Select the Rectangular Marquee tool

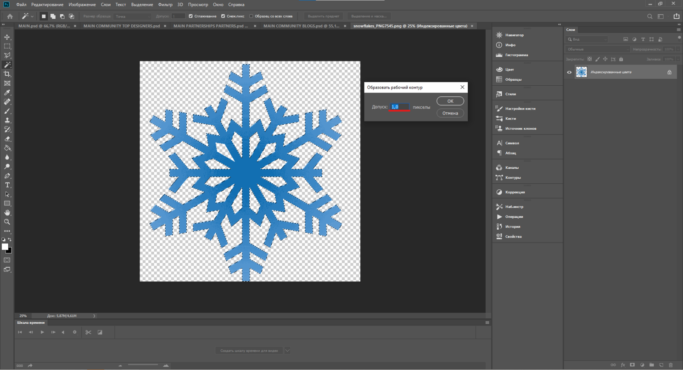7,46
